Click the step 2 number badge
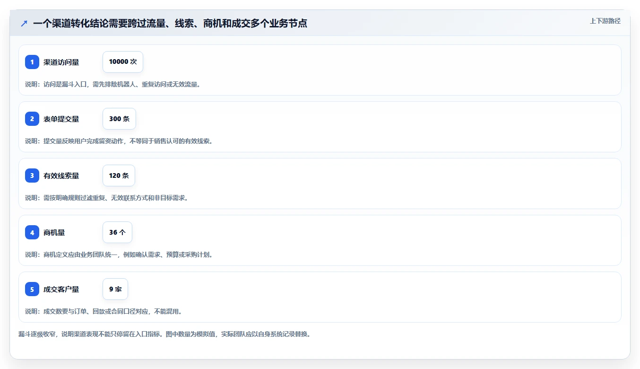The width and height of the screenshot is (640, 369). 32,119
